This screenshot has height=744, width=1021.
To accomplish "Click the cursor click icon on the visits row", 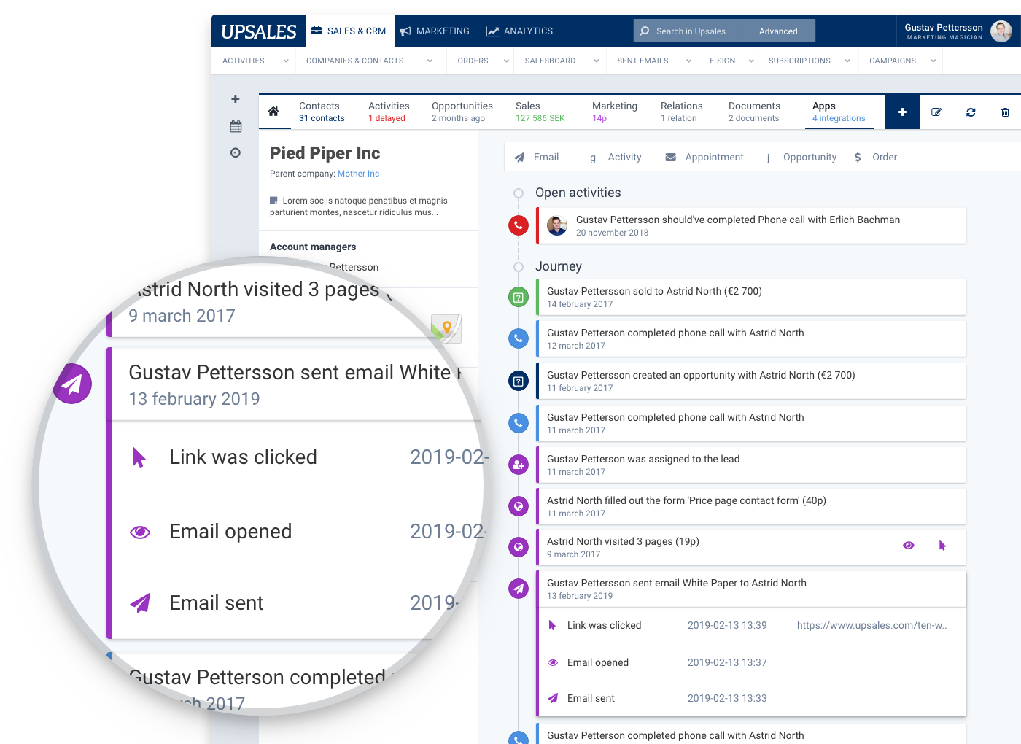I will (x=942, y=545).
